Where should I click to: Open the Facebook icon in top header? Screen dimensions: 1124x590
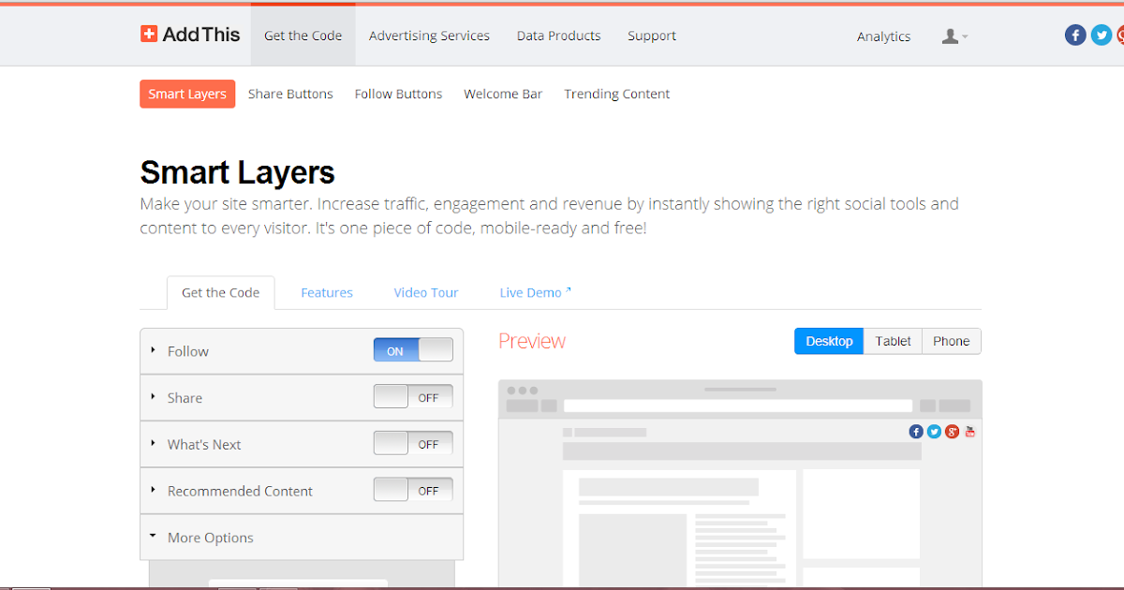[1075, 36]
